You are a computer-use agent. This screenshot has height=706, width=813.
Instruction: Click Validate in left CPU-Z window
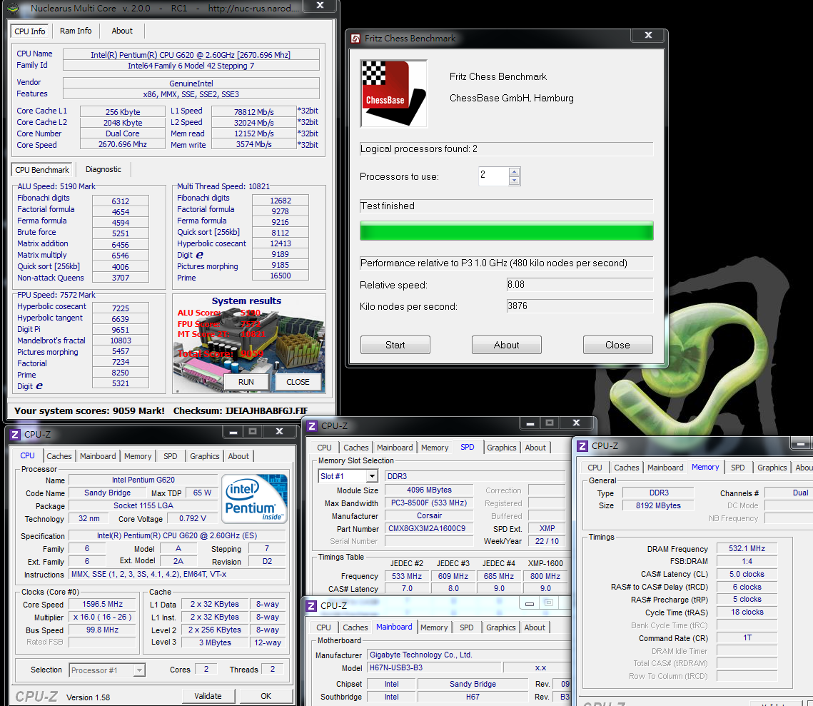[208, 696]
